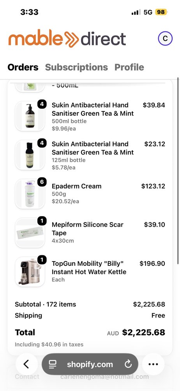The width and height of the screenshot is (180, 391).
Task: Open the 500ml Sukin sanitiser bottle thumbnail
Action: (x=30, y=116)
